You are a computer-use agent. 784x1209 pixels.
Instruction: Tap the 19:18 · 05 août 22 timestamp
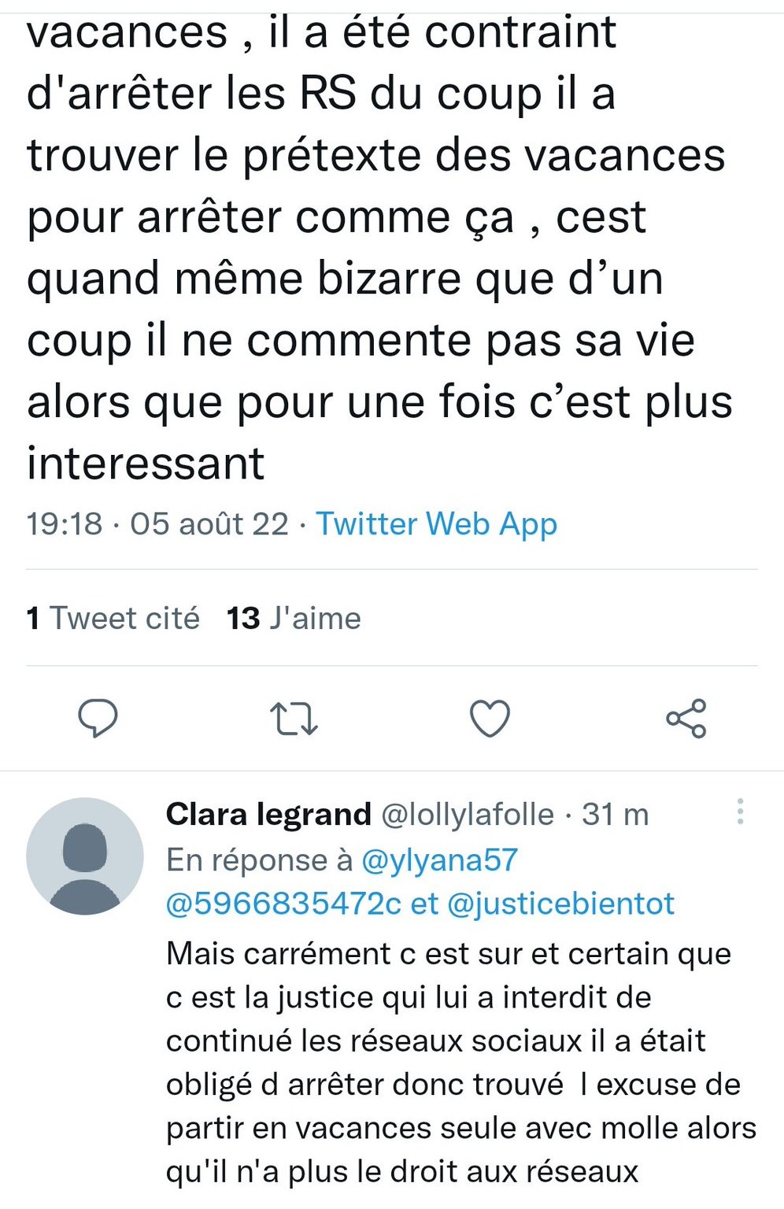(x=157, y=524)
